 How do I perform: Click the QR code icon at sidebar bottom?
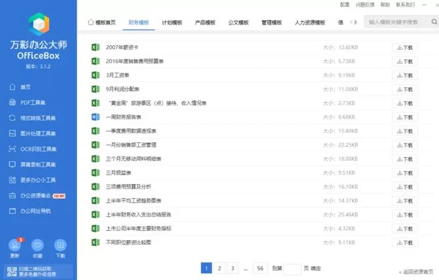12,271
